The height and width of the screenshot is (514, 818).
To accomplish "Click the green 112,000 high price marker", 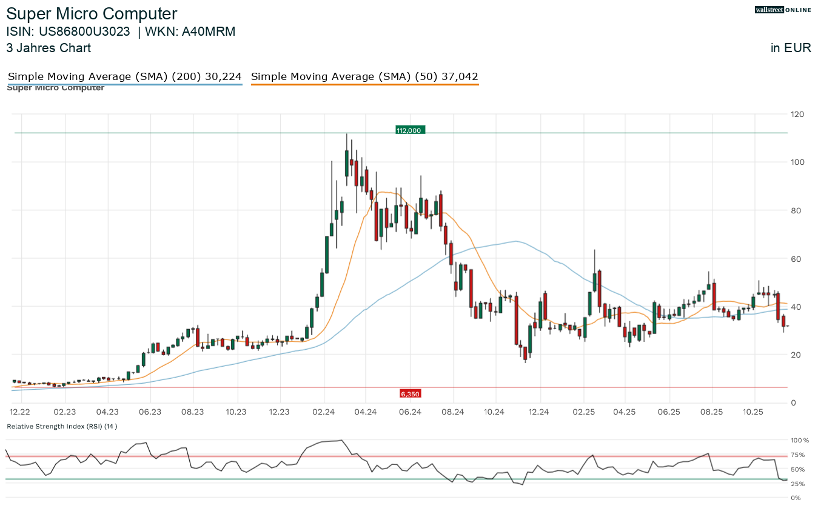I will point(410,130).
